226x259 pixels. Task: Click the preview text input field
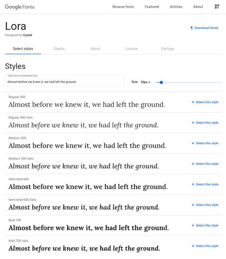tap(64, 82)
